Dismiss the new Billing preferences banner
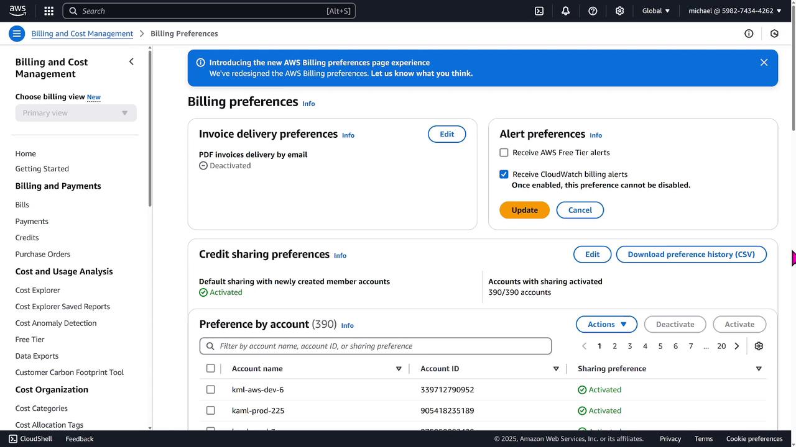This screenshot has width=796, height=447. [764, 62]
